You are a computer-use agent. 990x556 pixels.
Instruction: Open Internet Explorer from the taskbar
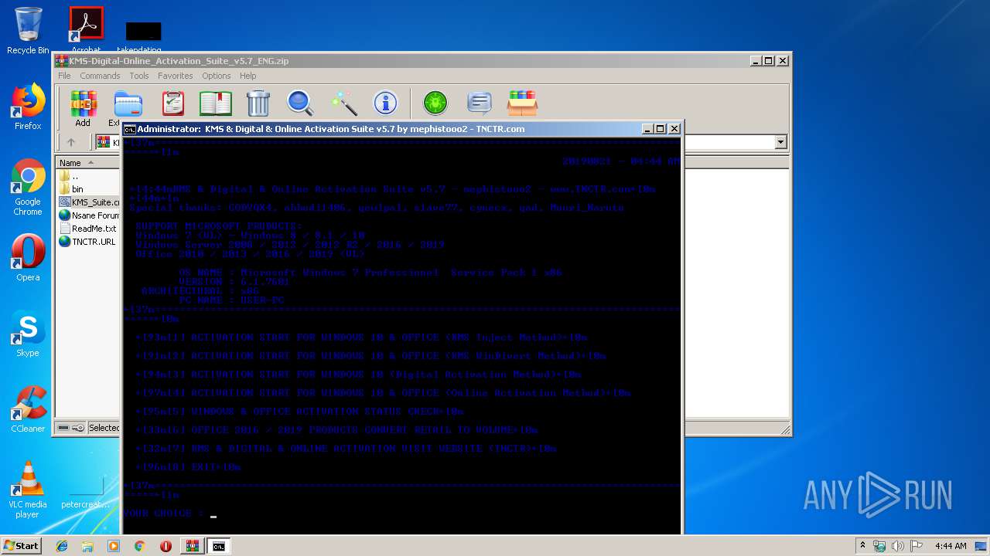[62, 546]
